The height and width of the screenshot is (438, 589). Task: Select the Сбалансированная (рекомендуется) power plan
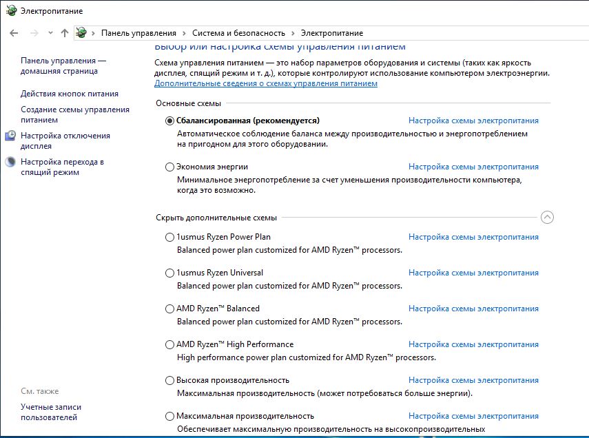coord(170,121)
